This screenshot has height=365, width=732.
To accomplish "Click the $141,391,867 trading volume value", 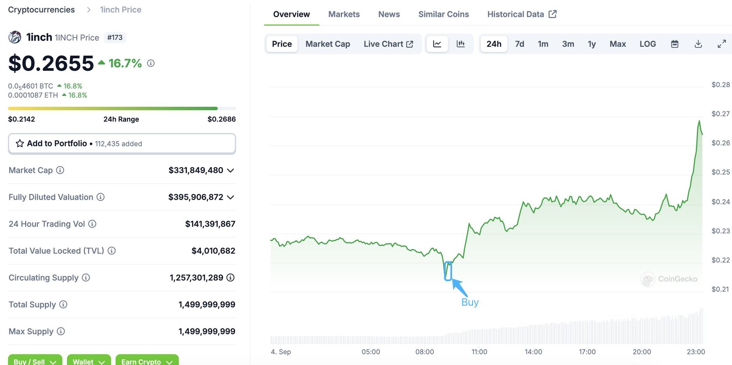I will click(210, 224).
